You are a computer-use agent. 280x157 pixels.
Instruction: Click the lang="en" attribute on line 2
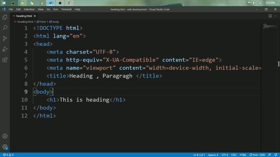coord(68,36)
